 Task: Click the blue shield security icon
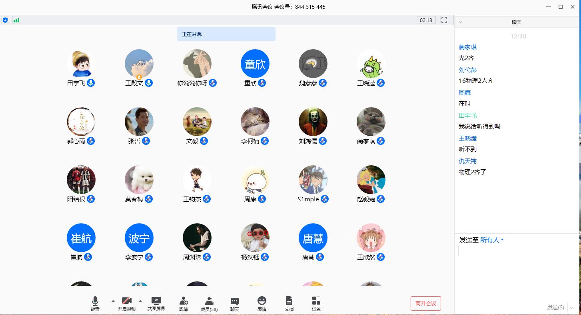click(5, 20)
